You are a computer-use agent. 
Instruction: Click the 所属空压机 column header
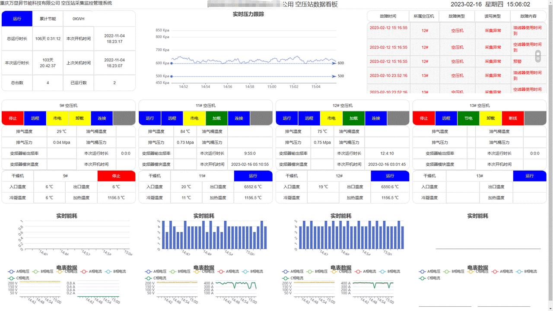423,16
